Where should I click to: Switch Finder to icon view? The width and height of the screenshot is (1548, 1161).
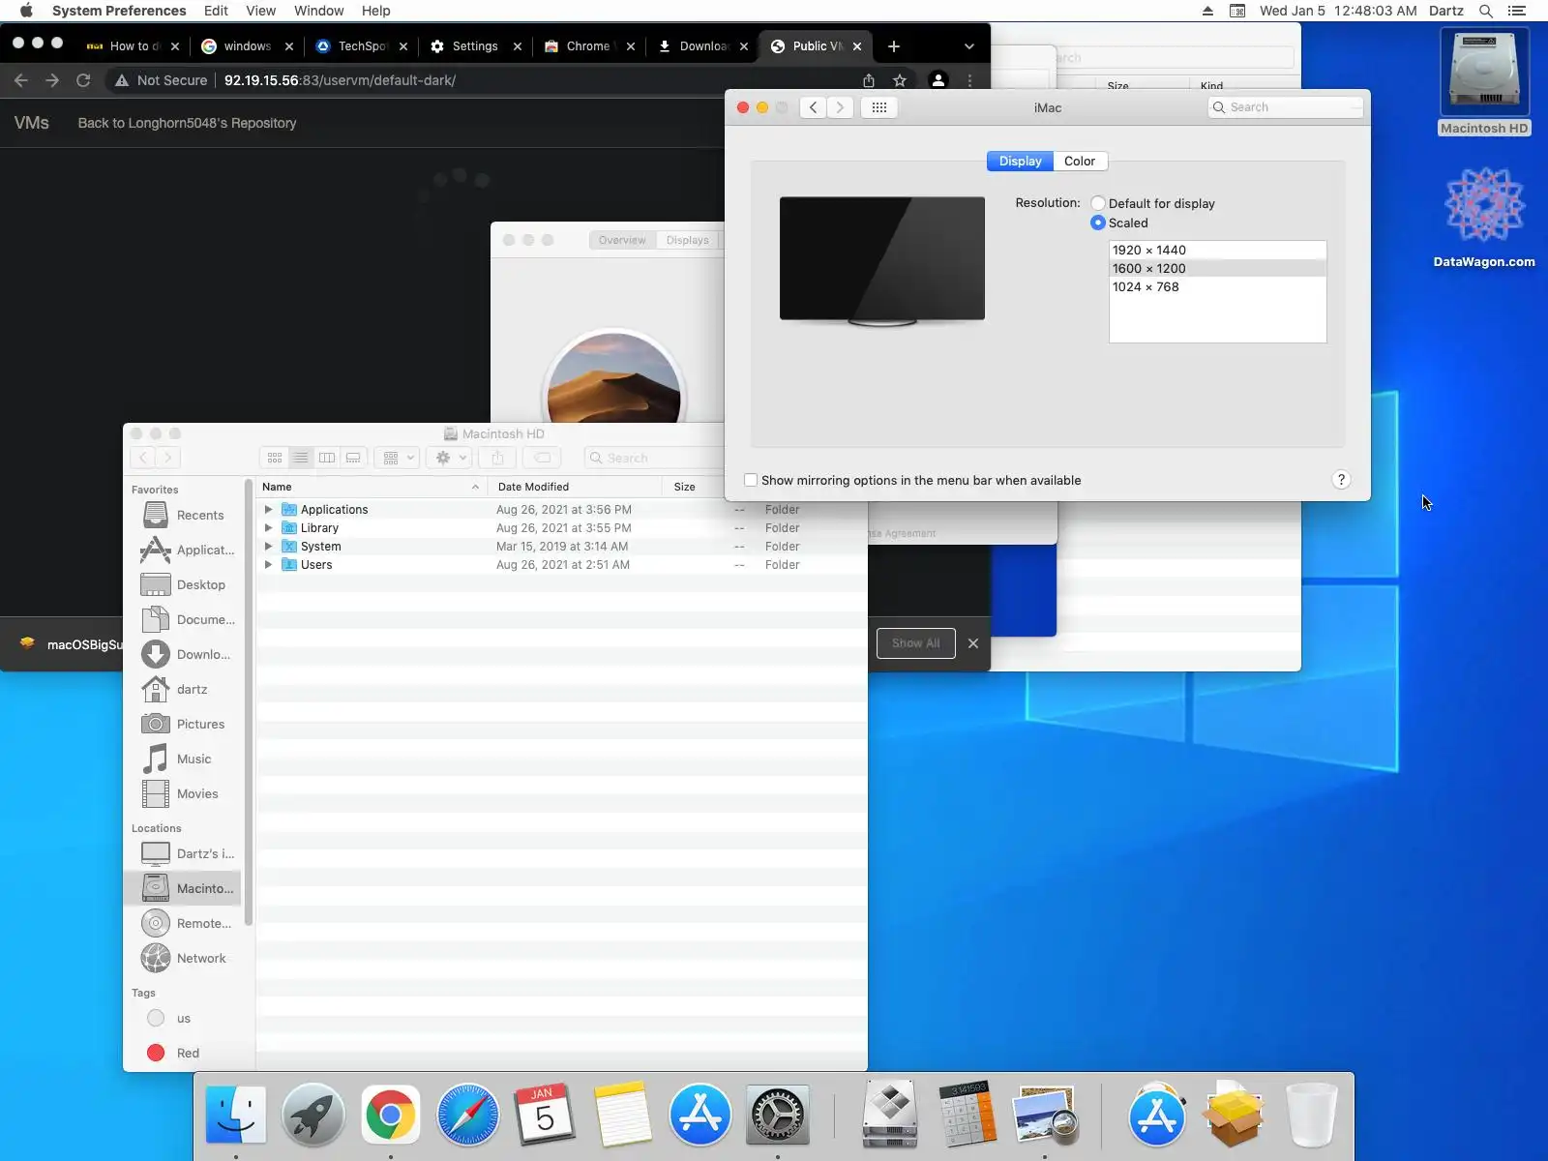(275, 458)
